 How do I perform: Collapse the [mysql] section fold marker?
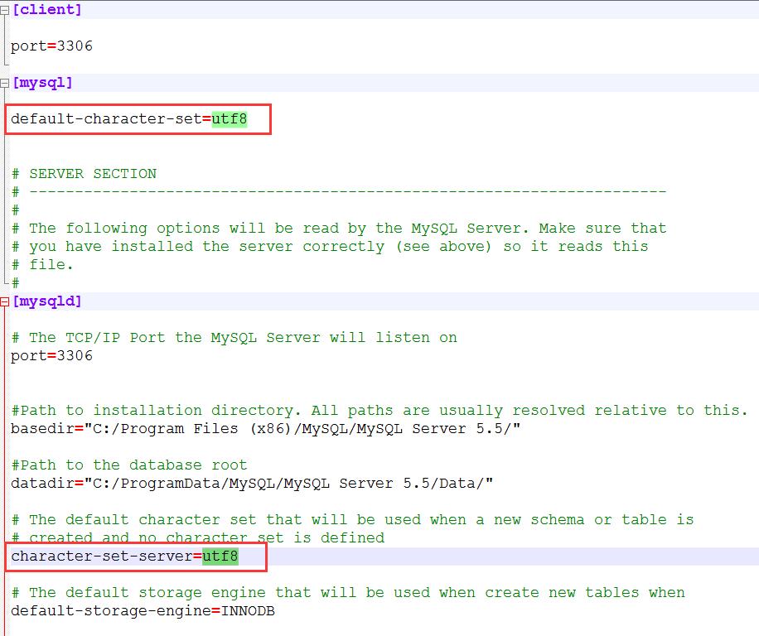click(x=4, y=83)
